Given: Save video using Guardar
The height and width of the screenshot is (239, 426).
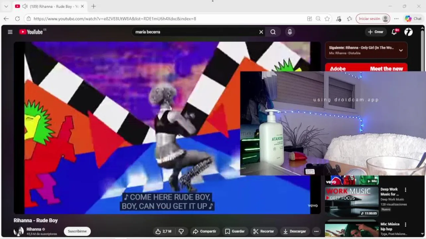Looking at the screenshot, I should coord(235,231).
